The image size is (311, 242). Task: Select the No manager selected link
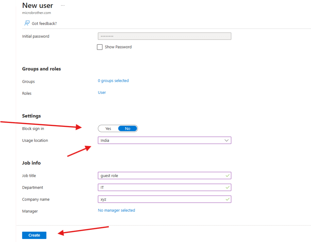click(x=116, y=210)
